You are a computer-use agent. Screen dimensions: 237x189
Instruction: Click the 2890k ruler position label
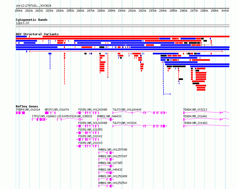tap(112, 11)
